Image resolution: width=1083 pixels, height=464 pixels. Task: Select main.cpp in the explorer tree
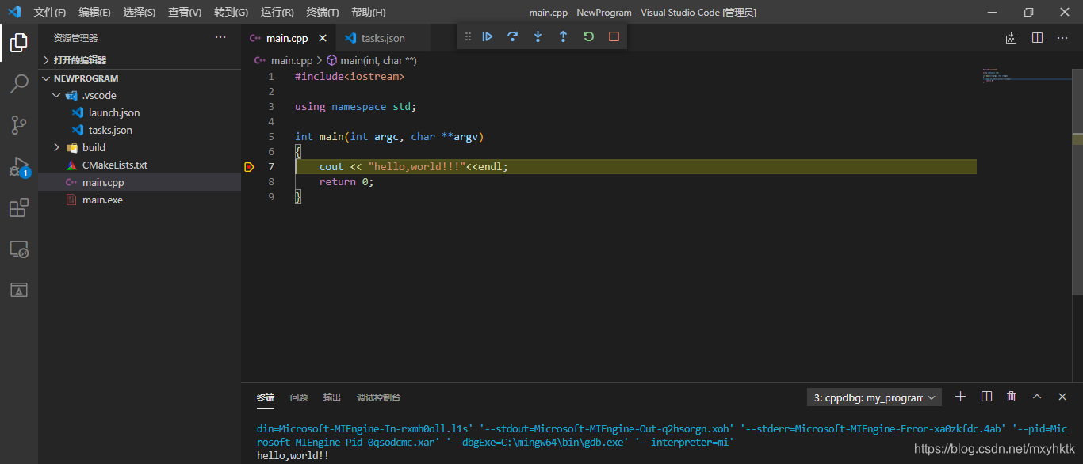pyautogui.click(x=140, y=182)
